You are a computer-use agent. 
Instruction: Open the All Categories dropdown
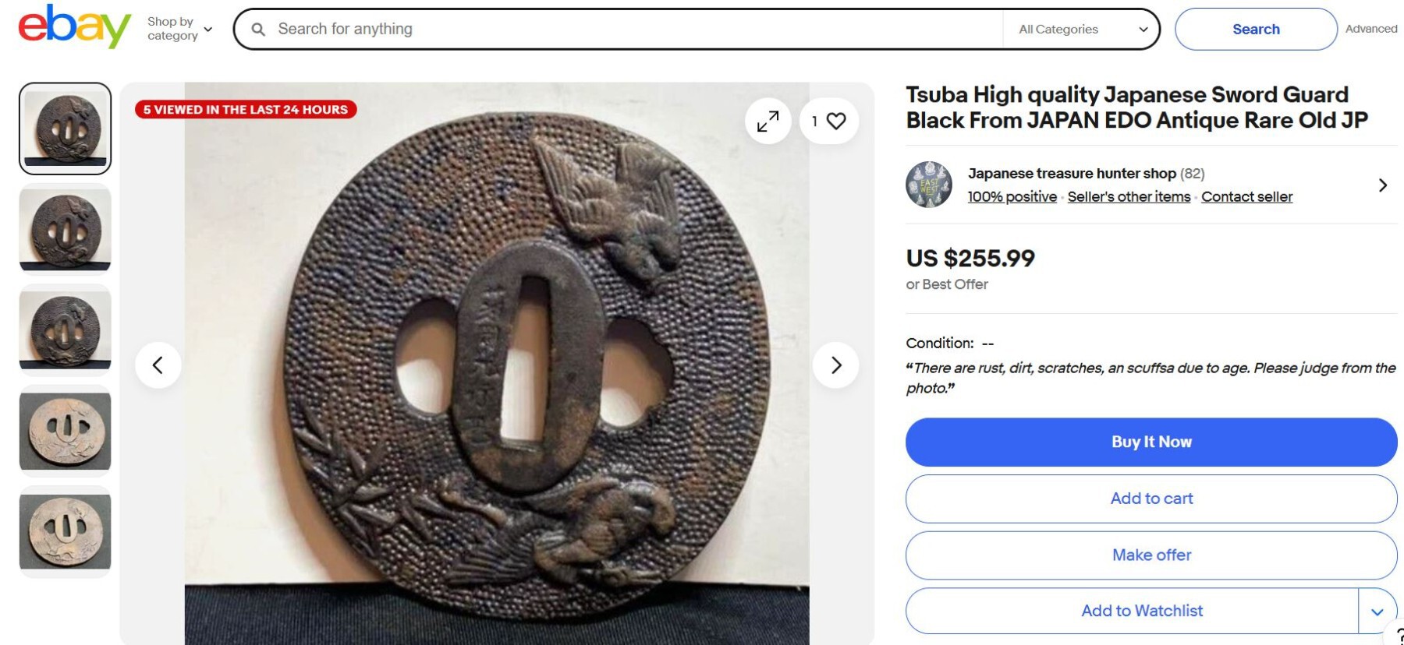(1082, 30)
